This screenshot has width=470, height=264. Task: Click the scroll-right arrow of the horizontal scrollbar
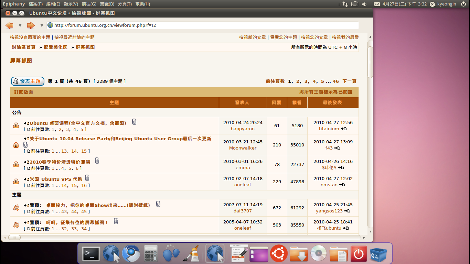(364, 238)
